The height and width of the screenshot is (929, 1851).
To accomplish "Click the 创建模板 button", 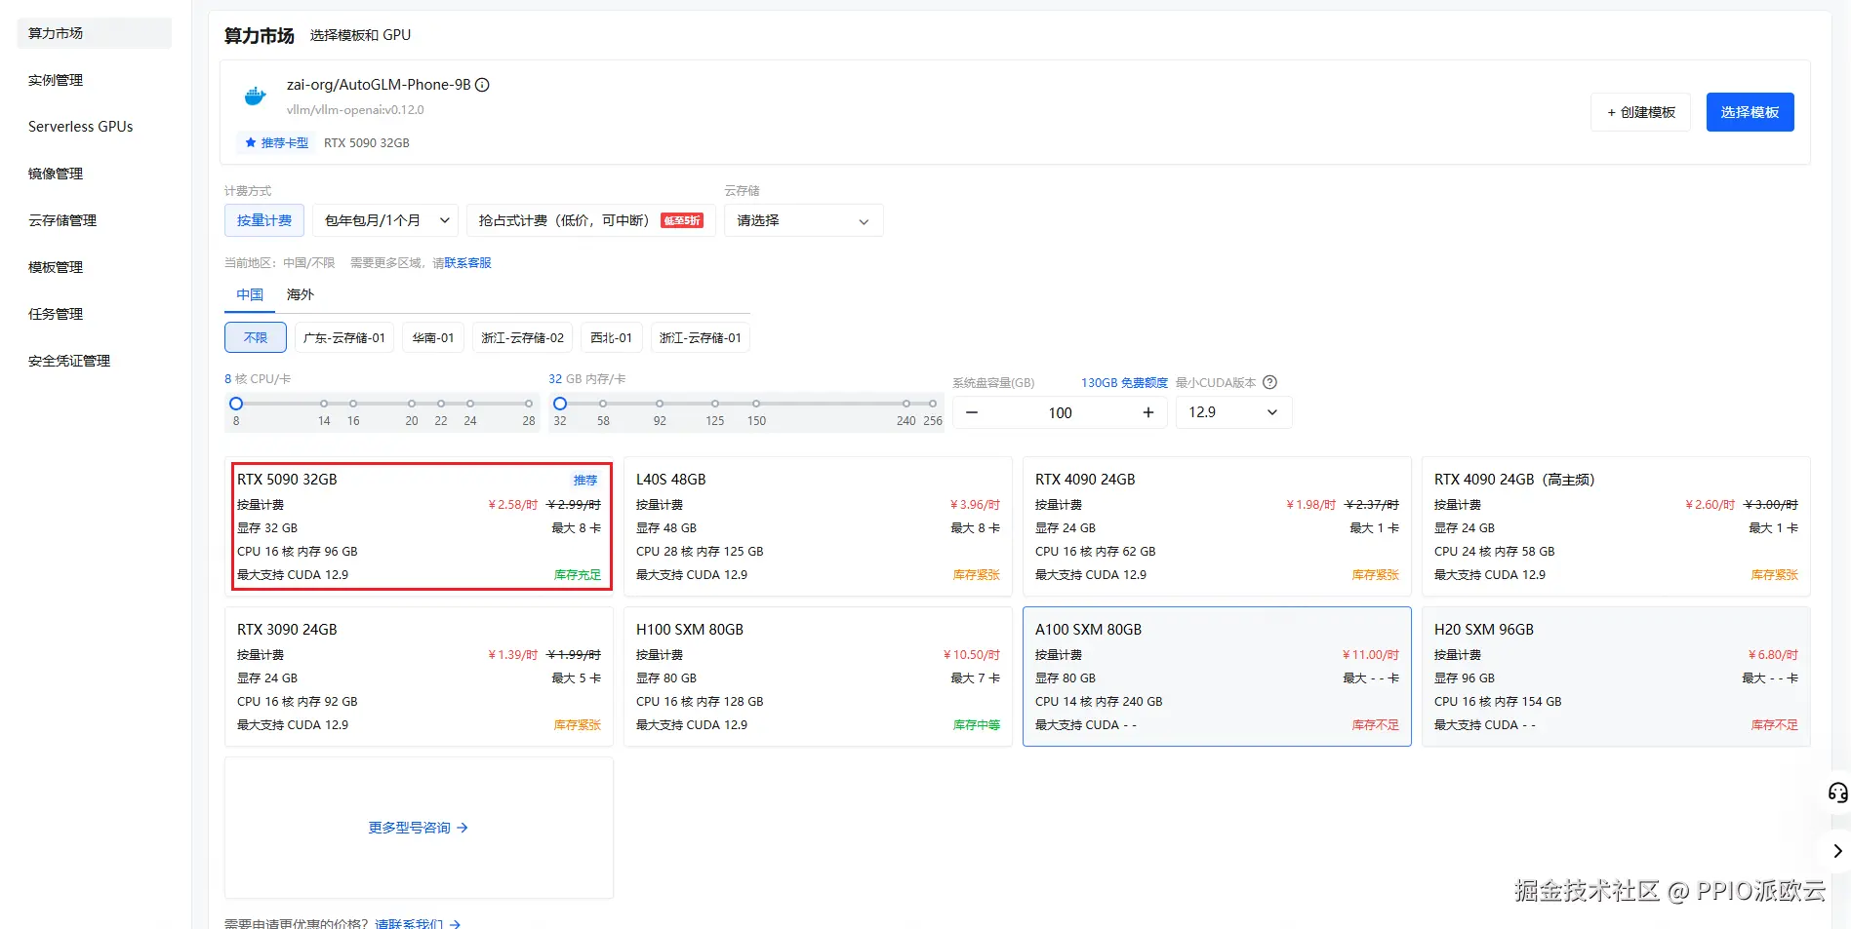I will (x=1640, y=112).
